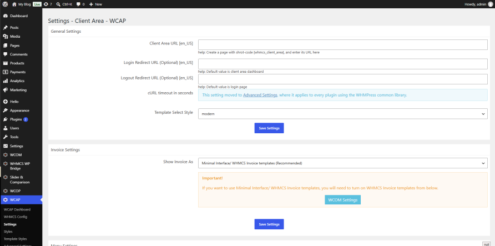This screenshot has height=246, width=495.
Task: Click the Tools wrench icon
Action: coord(6,137)
